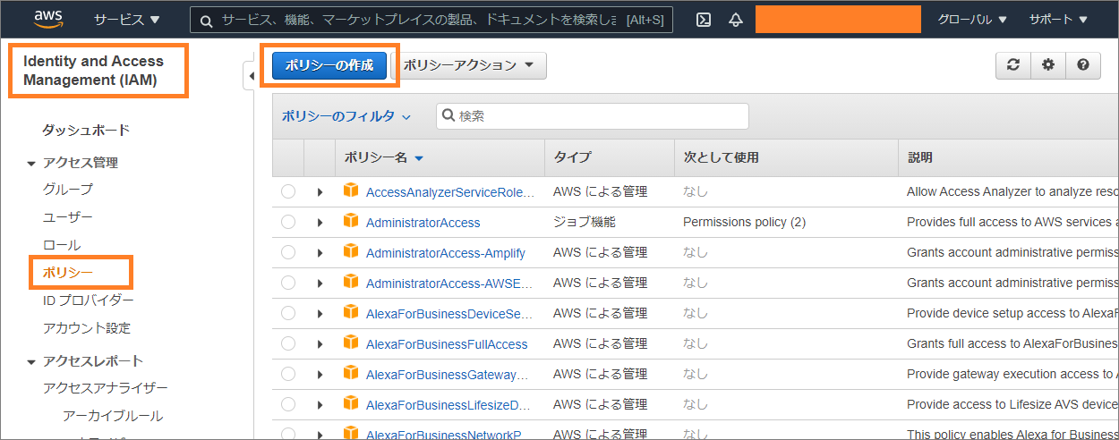Open the AdministratorAccess-Amplify policy link
This screenshot has width=1119, height=440.
446,253
